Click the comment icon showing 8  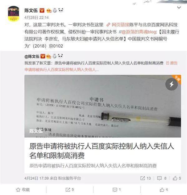pos(159,178)
